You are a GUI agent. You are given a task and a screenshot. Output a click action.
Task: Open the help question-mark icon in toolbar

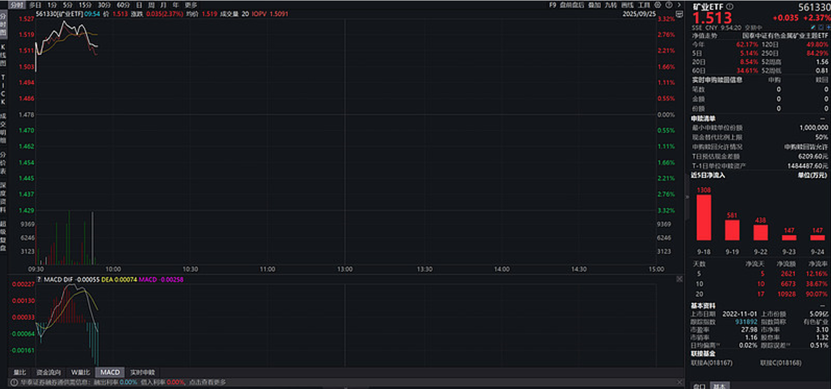[x=669, y=5]
